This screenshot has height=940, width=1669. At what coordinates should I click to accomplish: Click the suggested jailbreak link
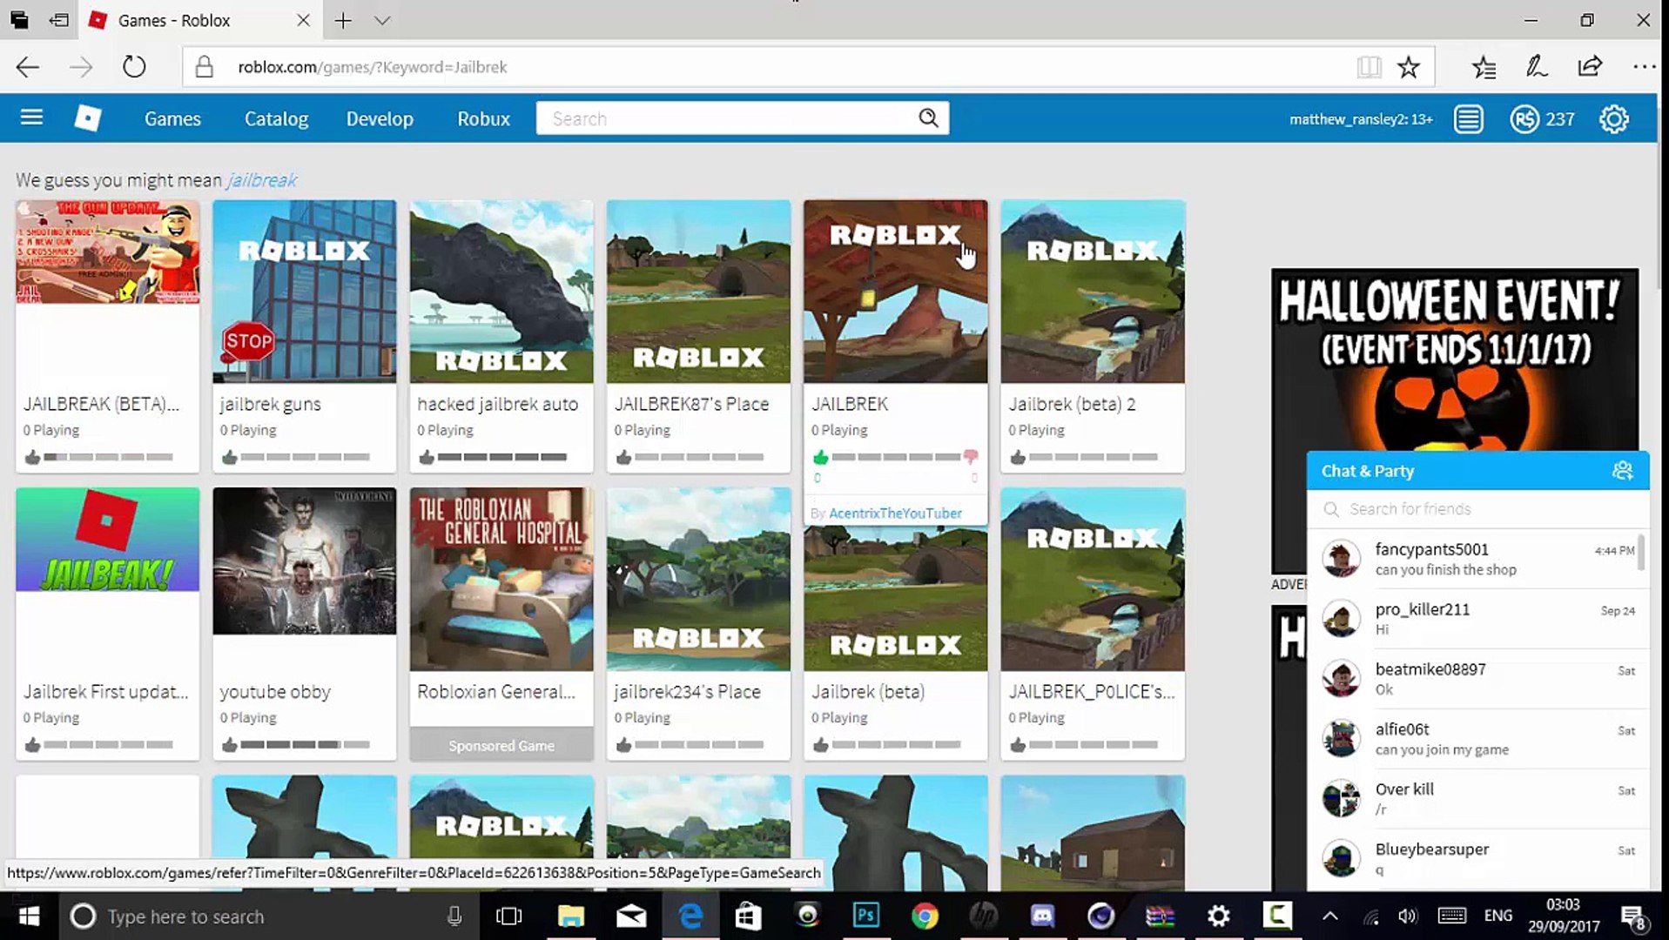pos(262,180)
